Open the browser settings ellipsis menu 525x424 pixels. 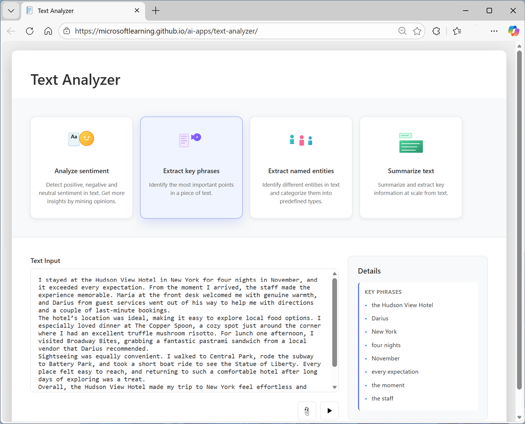[x=494, y=31]
